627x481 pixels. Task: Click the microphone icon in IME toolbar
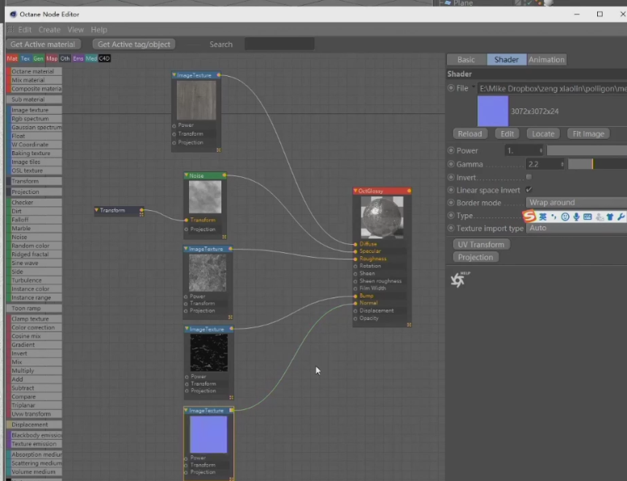(x=576, y=217)
